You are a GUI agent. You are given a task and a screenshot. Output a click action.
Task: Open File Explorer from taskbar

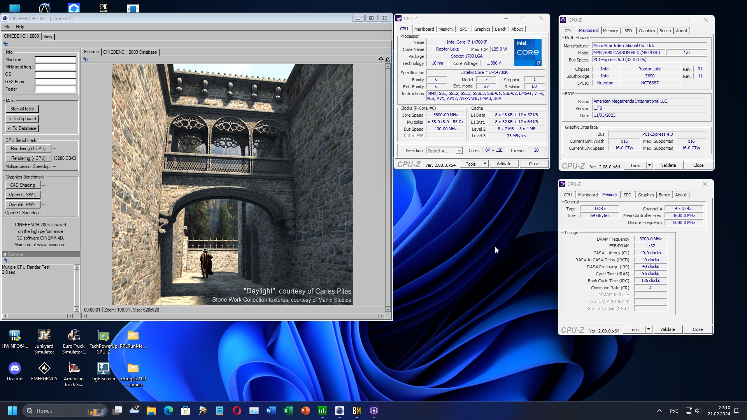pos(151,411)
